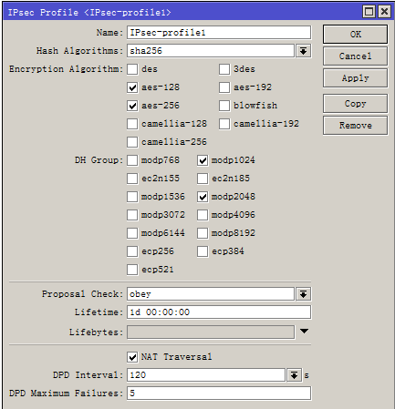Click the disabled Lifebytes field
395x409 pixels.
click(211, 332)
